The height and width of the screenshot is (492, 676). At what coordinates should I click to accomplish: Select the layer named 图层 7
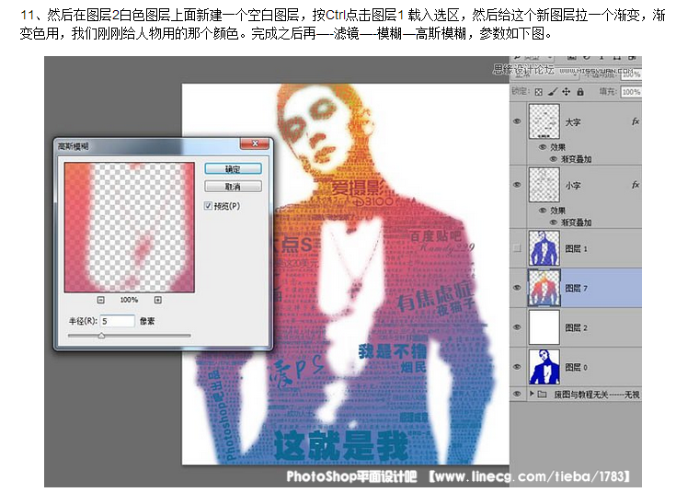[576, 288]
